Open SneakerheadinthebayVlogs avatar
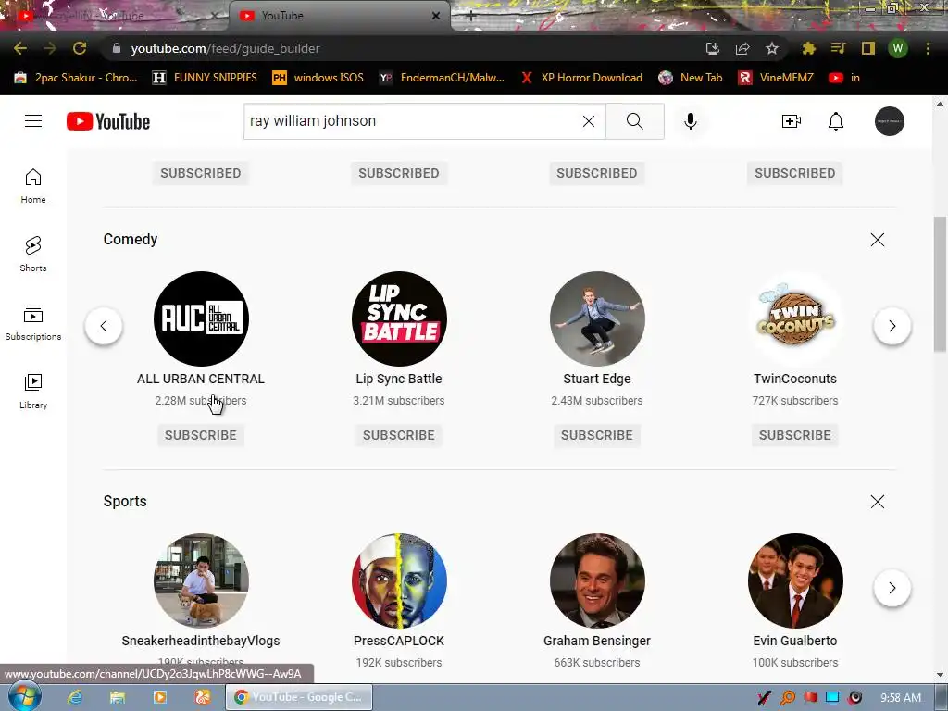 point(201,580)
